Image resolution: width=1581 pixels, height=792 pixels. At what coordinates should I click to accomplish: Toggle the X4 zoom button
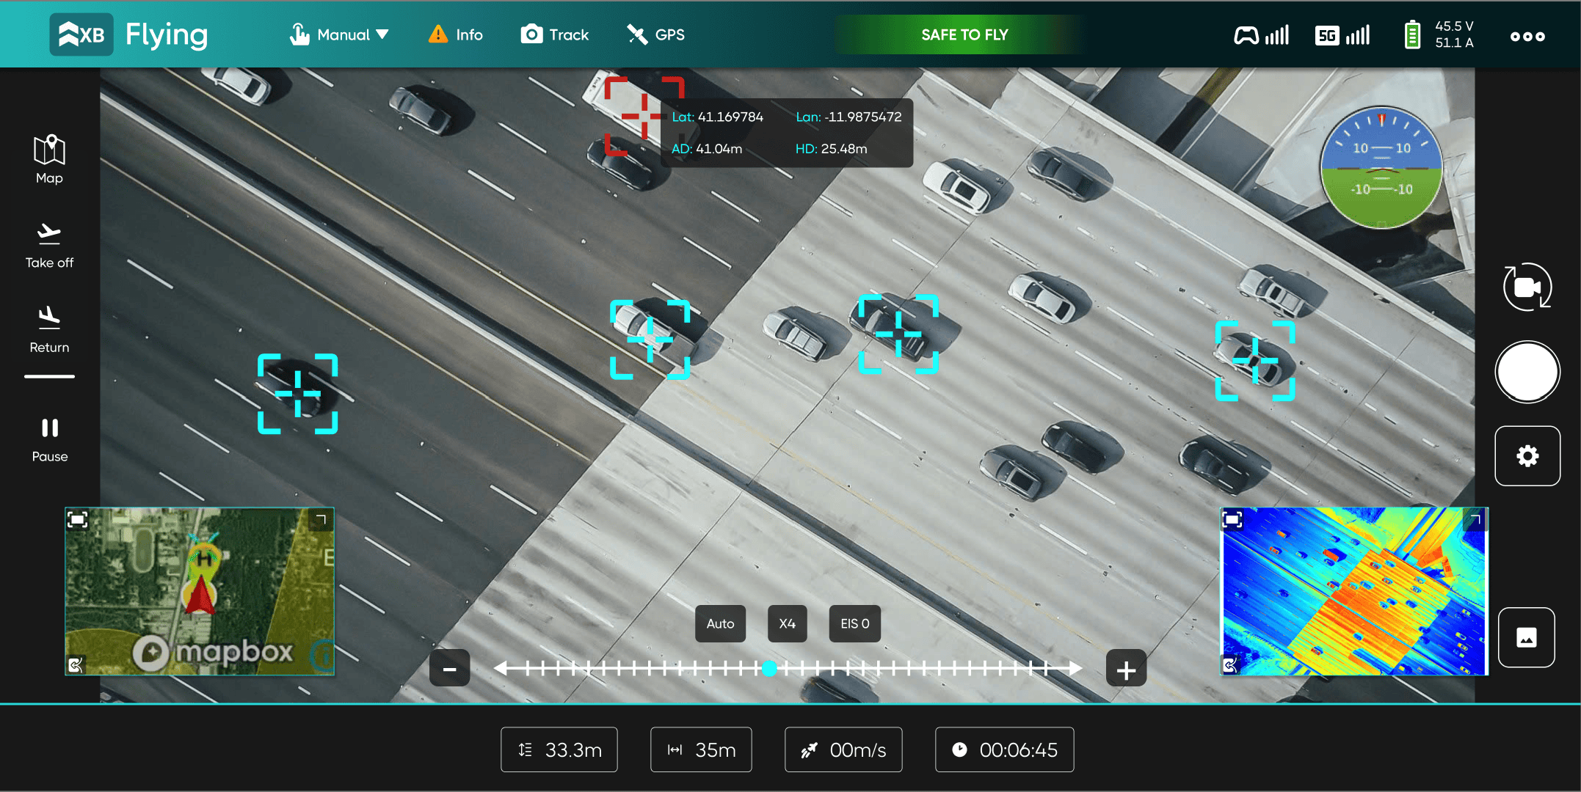click(787, 623)
